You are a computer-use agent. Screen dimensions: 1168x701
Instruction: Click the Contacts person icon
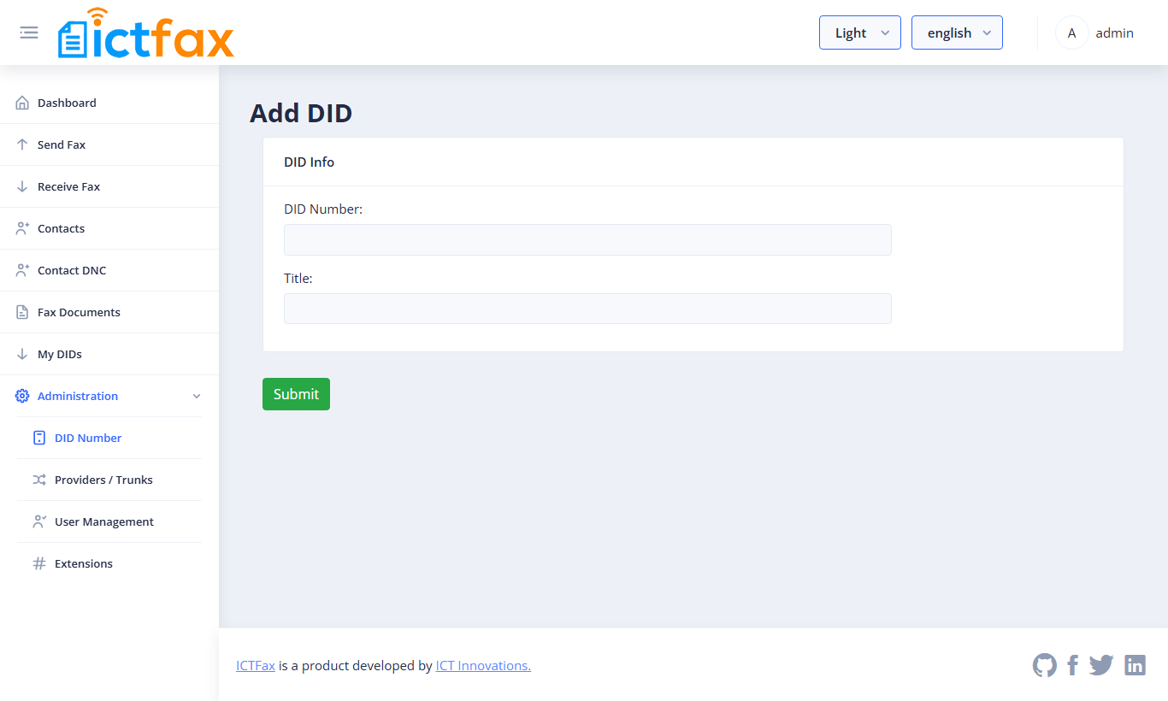point(22,228)
